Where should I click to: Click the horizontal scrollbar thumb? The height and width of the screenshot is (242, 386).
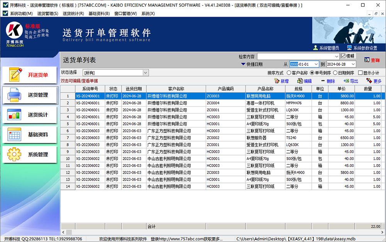click(69, 232)
